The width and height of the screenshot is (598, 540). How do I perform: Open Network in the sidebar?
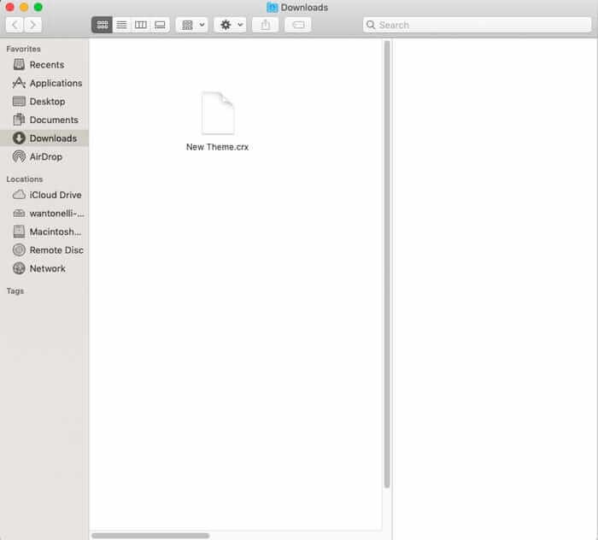pos(44,268)
